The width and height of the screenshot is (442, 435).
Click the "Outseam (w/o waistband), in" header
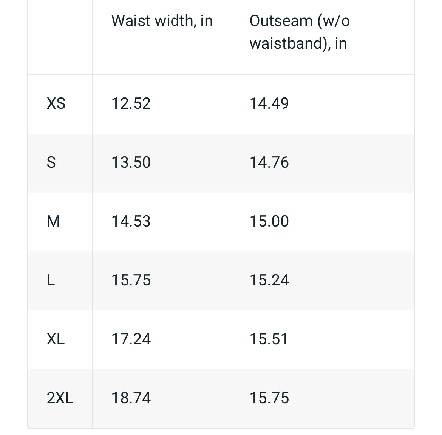click(x=300, y=32)
